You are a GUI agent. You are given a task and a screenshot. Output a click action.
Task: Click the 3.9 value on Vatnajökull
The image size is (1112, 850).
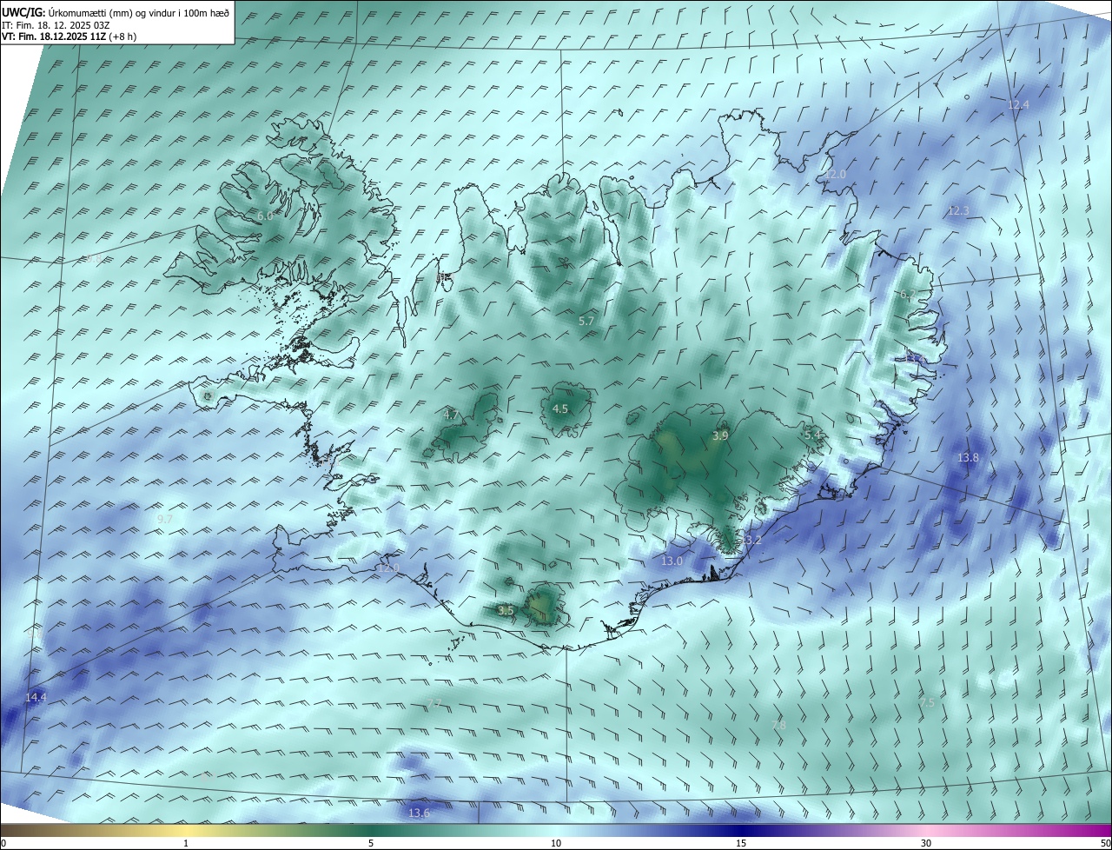point(720,435)
